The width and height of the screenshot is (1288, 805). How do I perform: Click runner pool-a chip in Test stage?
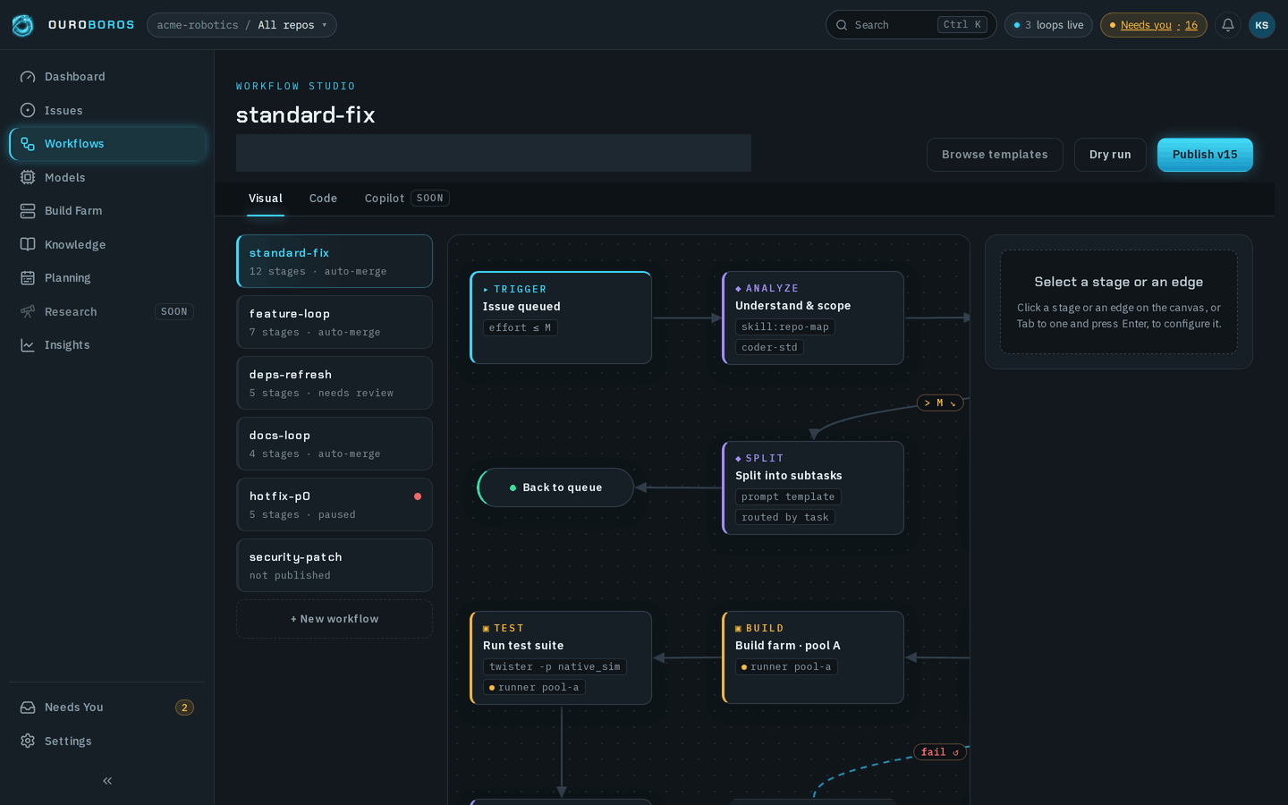coord(534,688)
